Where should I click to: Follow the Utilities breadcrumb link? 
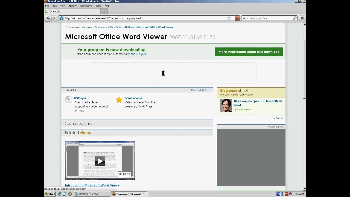click(130, 27)
